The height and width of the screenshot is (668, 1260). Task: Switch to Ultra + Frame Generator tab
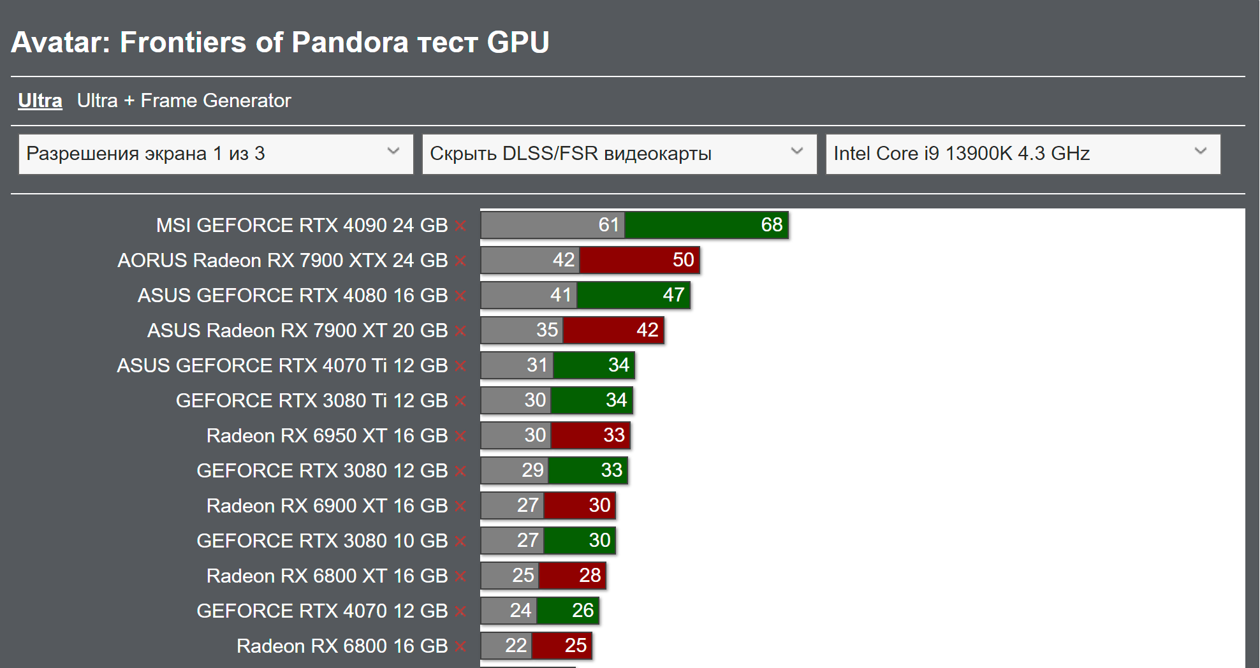point(184,101)
